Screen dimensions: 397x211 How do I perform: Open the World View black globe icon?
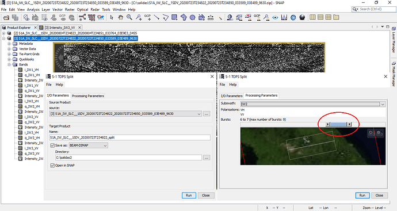[x=302, y=17]
